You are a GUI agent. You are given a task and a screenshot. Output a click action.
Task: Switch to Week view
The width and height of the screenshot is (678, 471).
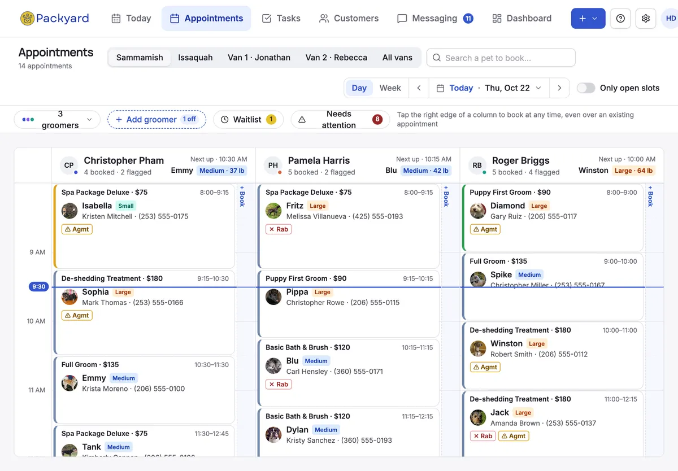390,88
